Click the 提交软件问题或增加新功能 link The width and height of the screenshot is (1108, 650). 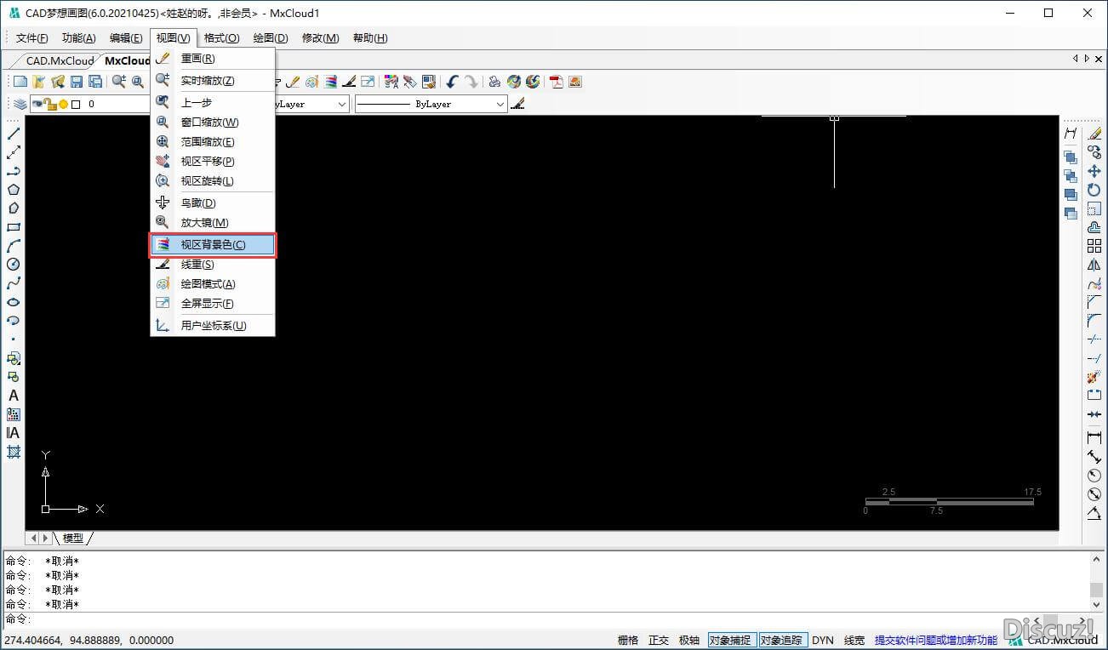(x=935, y=640)
